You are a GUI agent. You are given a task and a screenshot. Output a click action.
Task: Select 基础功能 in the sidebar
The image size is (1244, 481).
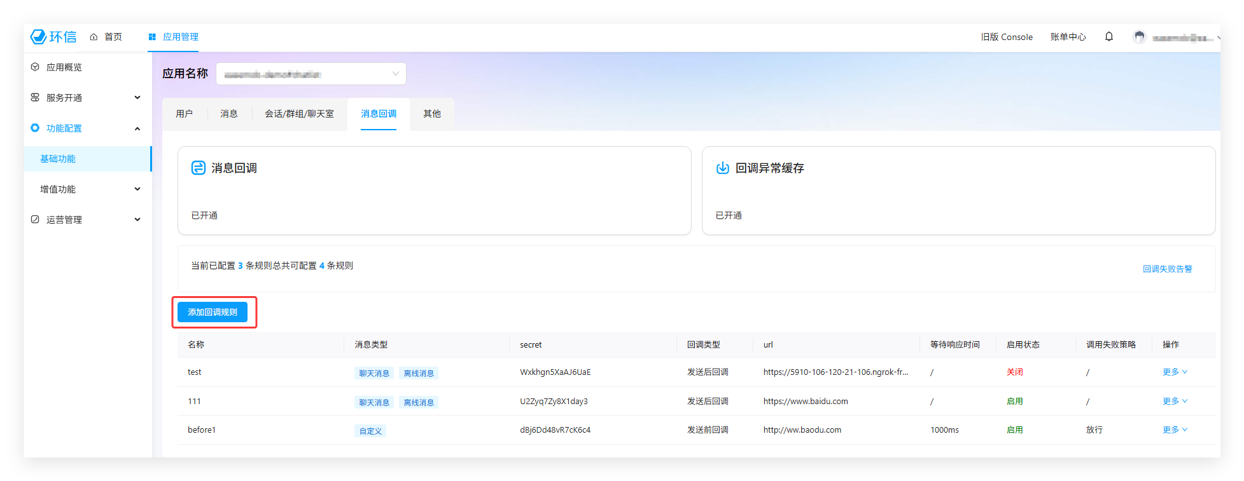[x=58, y=159]
